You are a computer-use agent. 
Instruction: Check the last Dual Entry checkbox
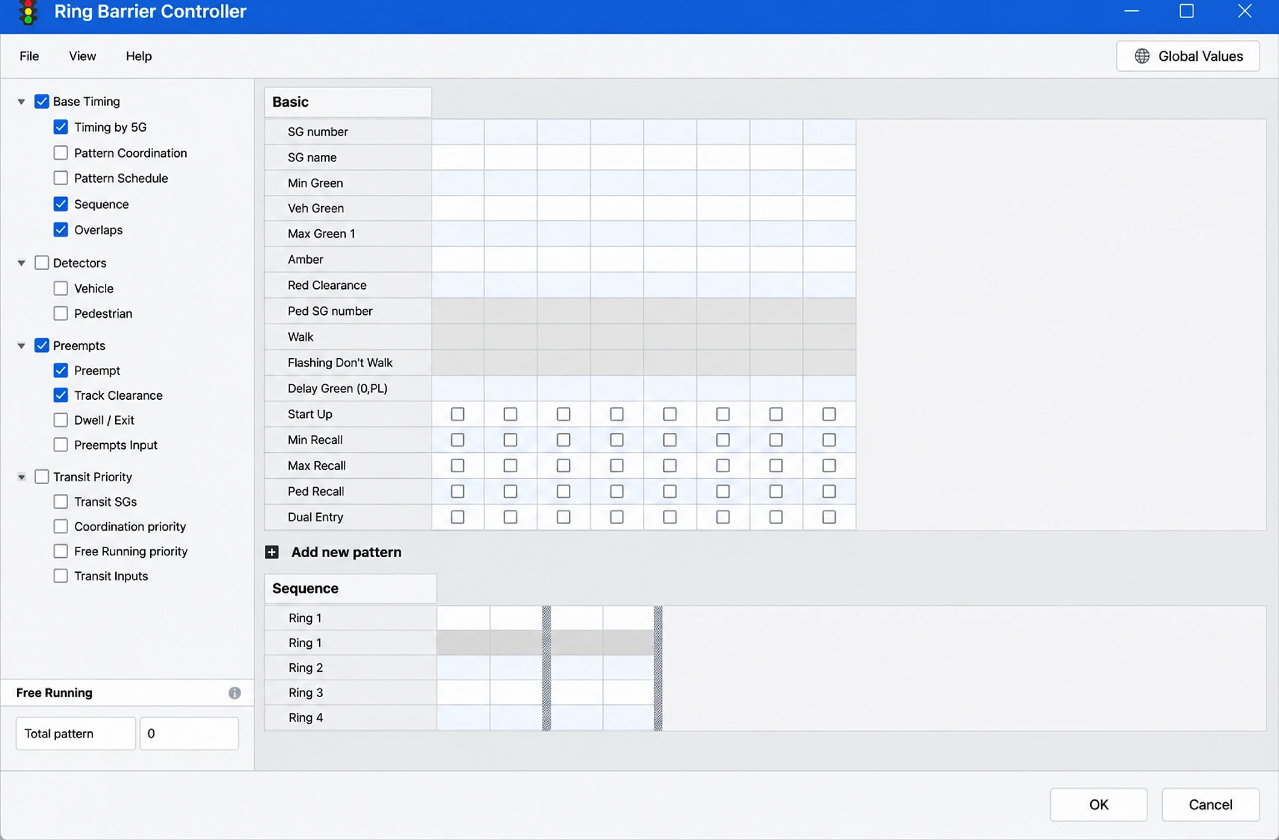(x=829, y=517)
